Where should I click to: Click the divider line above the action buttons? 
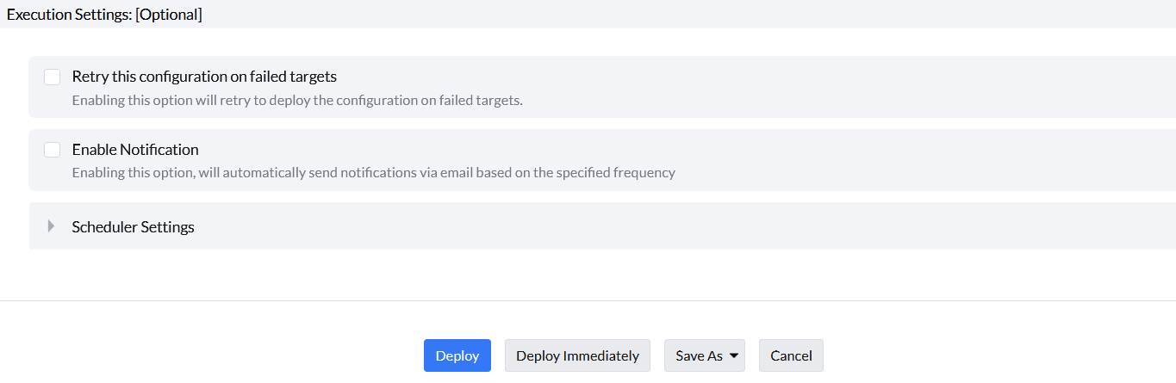588,300
